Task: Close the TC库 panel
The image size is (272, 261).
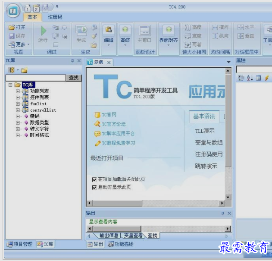Action: tap(79, 60)
